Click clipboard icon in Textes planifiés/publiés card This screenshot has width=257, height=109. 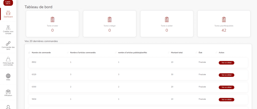224,20
